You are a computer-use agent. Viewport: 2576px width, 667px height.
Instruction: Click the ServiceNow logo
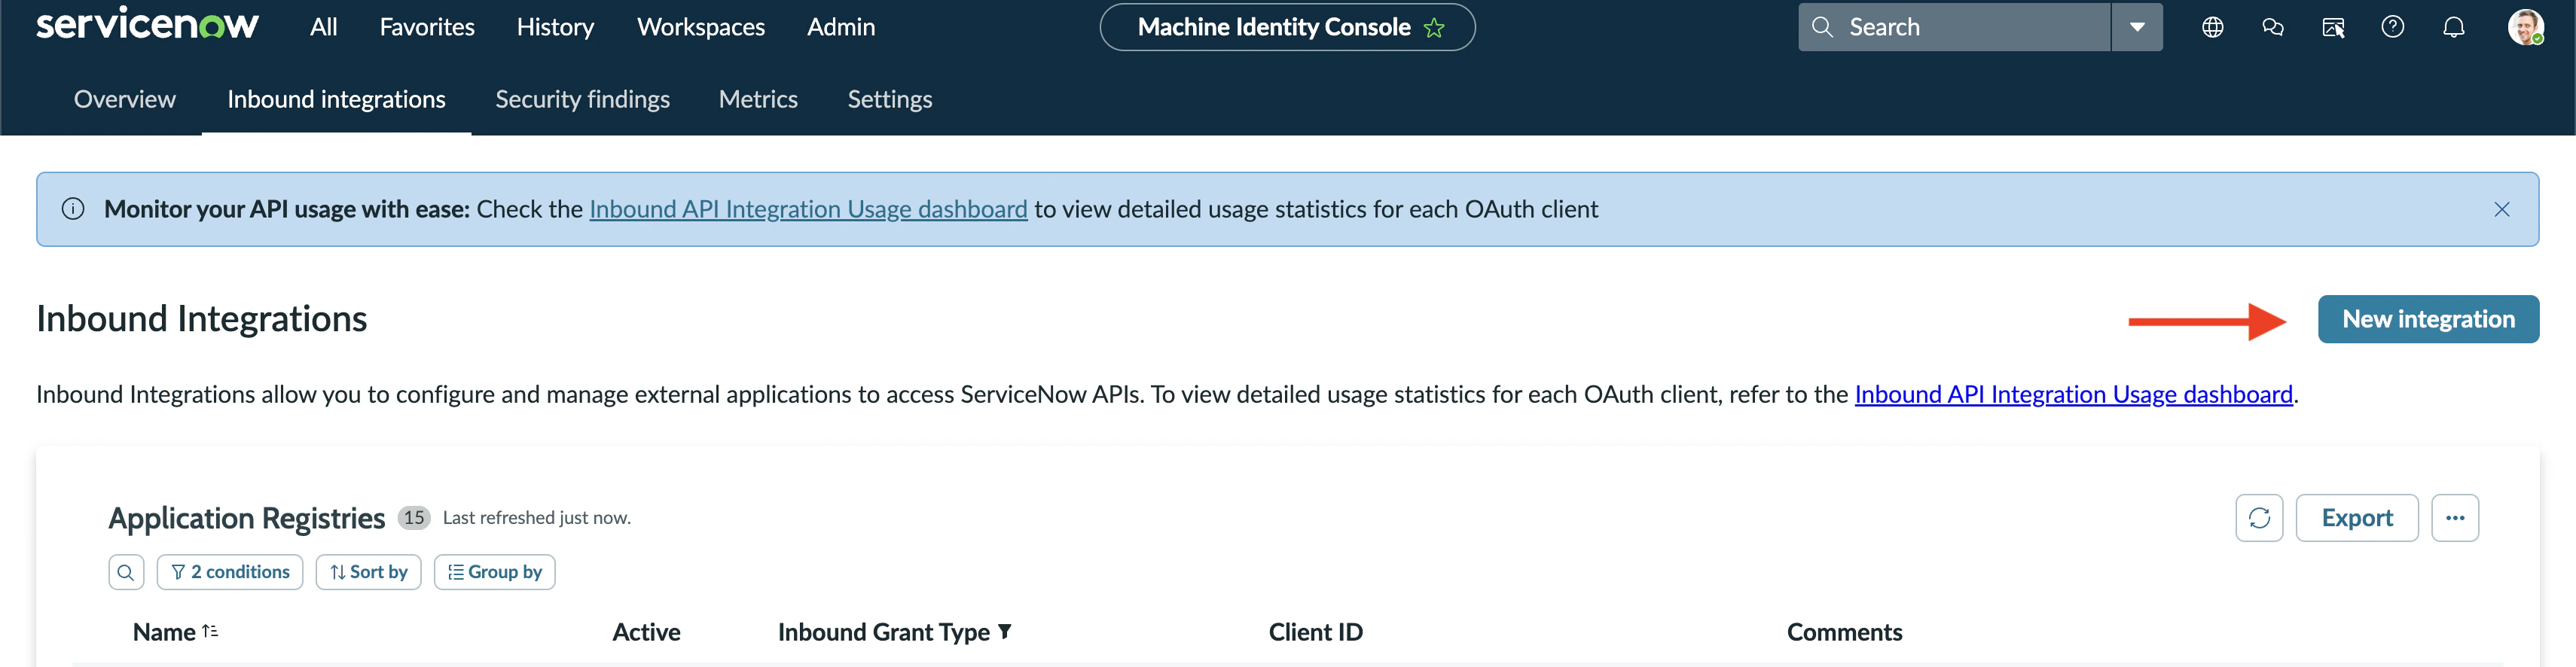point(147,24)
